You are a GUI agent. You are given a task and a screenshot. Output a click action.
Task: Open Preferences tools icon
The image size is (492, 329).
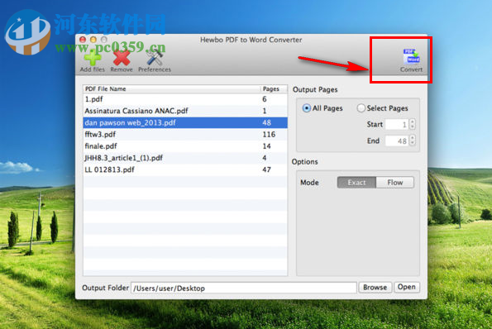tap(155, 57)
